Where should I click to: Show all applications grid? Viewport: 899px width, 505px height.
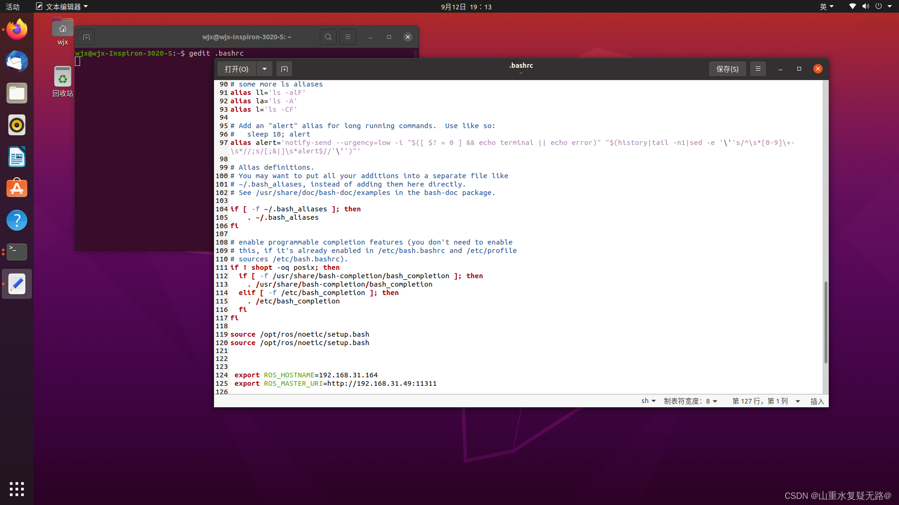[17, 489]
